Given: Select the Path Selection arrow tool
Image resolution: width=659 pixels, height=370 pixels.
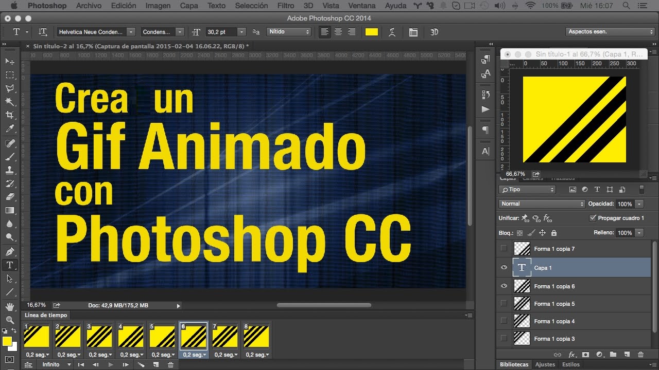Looking at the screenshot, I should [x=10, y=279].
